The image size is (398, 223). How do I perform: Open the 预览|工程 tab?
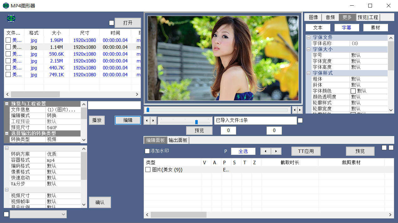point(368,17)
